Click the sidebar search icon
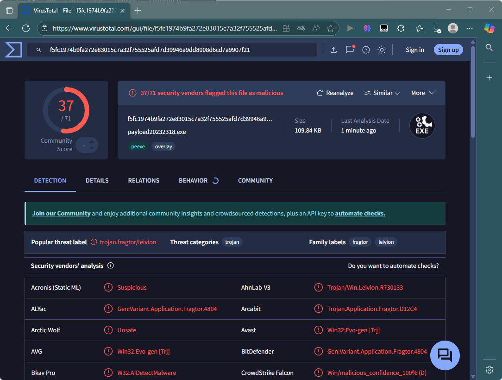This screenshot has height=380, width=502. [489, 48]
